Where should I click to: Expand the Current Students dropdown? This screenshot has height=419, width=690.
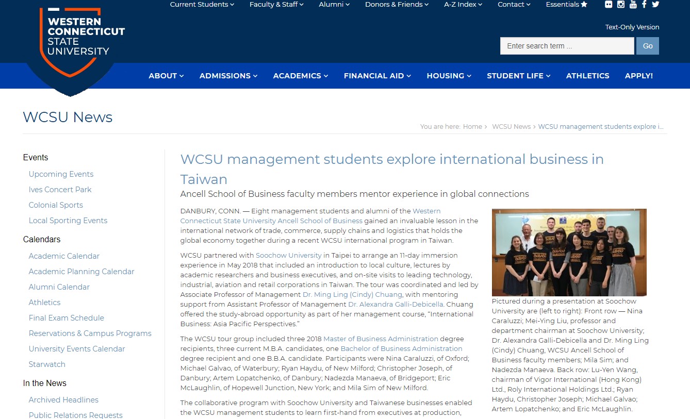[x=202, y=5]
